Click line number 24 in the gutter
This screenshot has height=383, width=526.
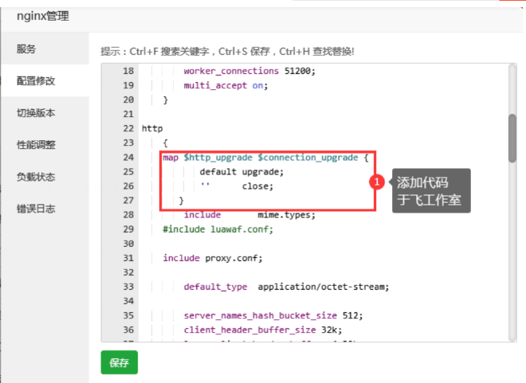(x=128, y=158)
